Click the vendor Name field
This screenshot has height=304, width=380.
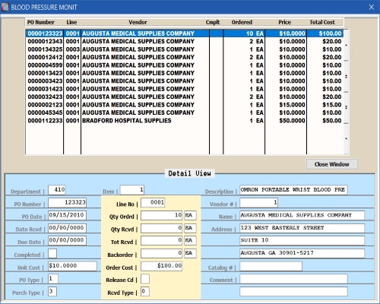[302, 215]
